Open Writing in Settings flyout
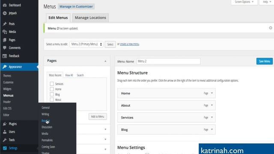The height and width of the screenshot is (154, 274). pyautogui.click(x=45, y=114)
